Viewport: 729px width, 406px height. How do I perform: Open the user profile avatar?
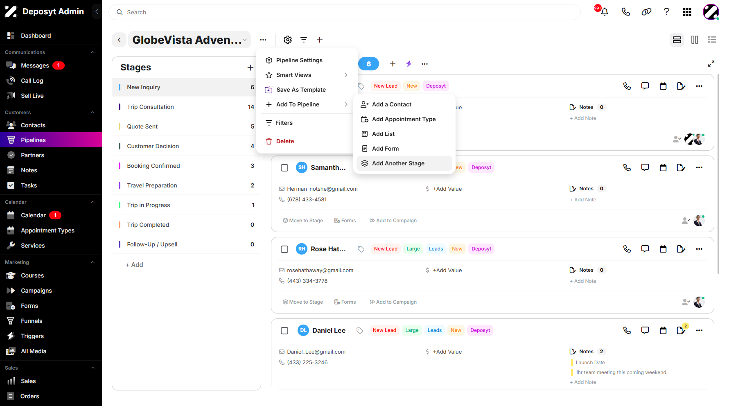pos(711,12)
